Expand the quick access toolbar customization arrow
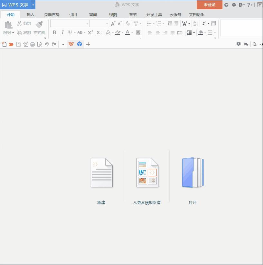The width and height of the screenshot is (263, 265). click(x=63, y=44)
